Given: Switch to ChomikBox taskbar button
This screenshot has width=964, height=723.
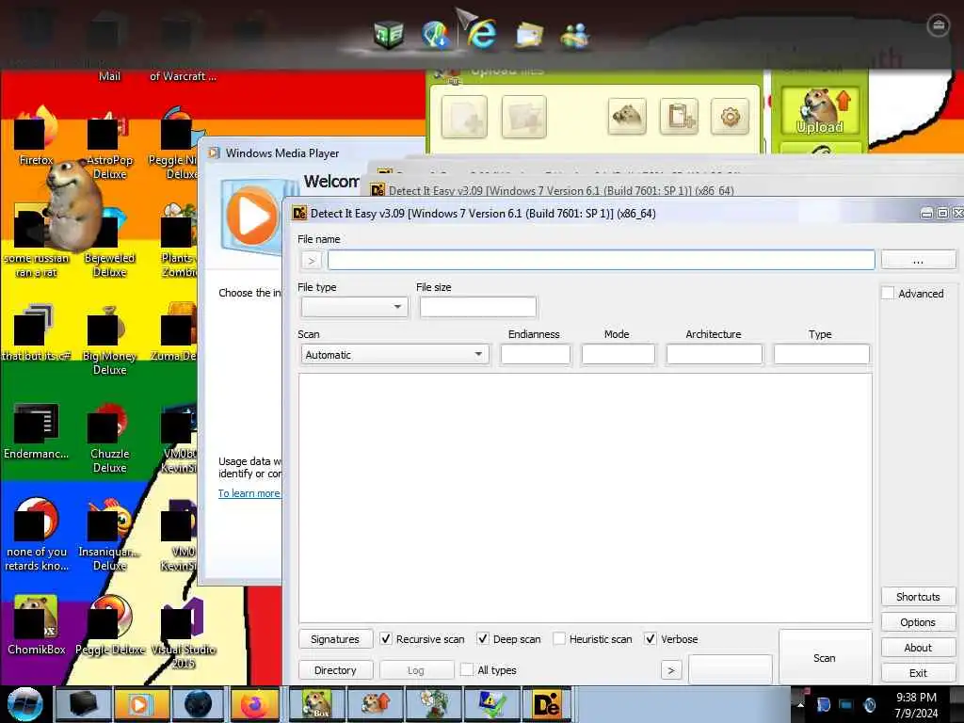Looking at the screenshot, I should (x=317, y=704).
